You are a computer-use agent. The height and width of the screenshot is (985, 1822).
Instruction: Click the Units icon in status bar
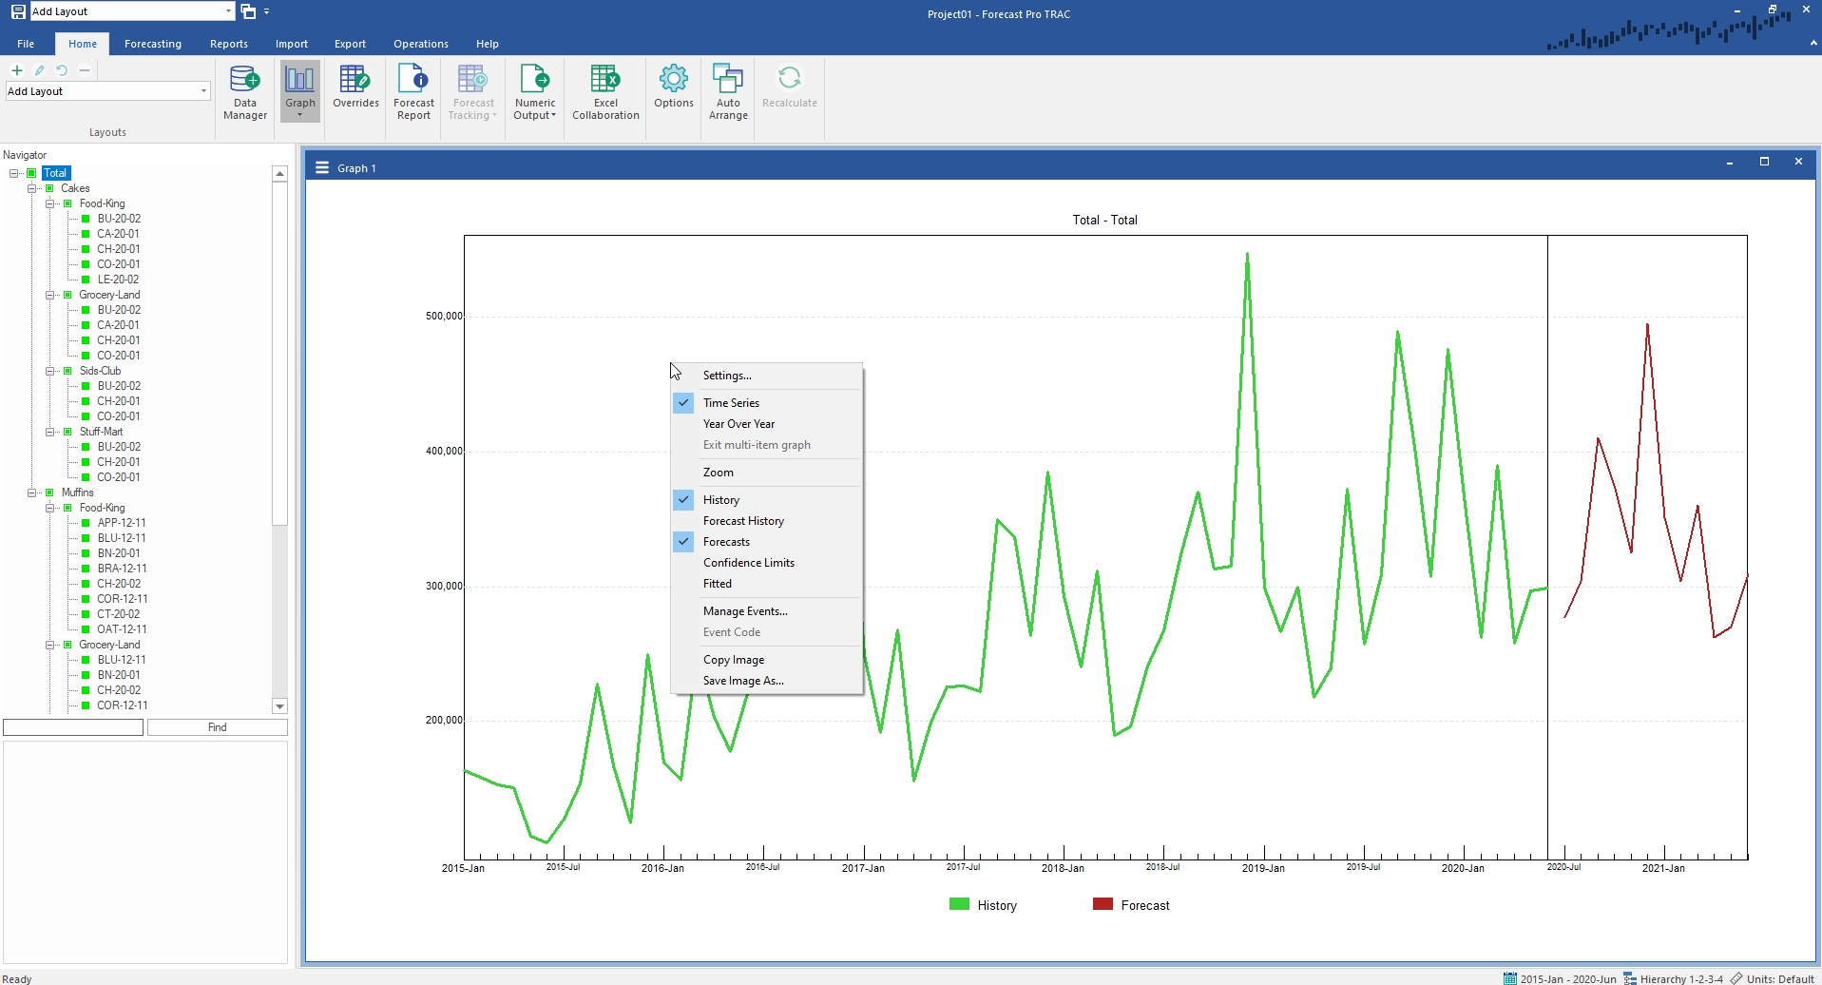pos(1736,977)
